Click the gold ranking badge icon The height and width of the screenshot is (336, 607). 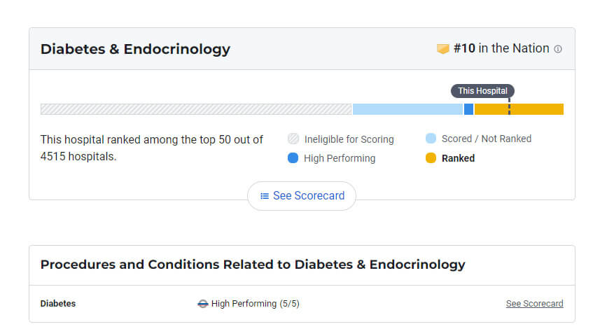[443, 49]
